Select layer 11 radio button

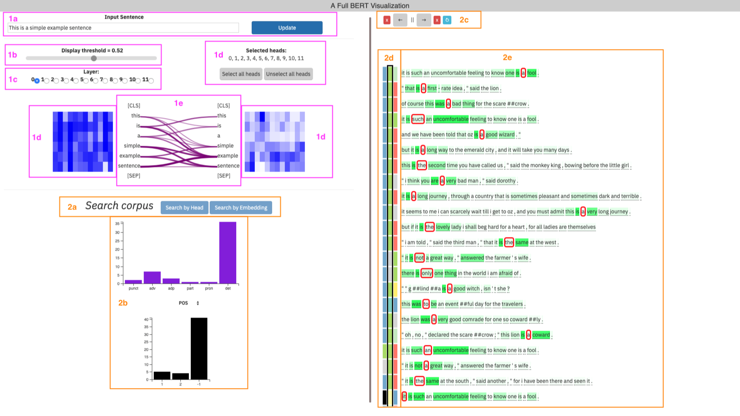pyautogui.click(x=151, y=81)
